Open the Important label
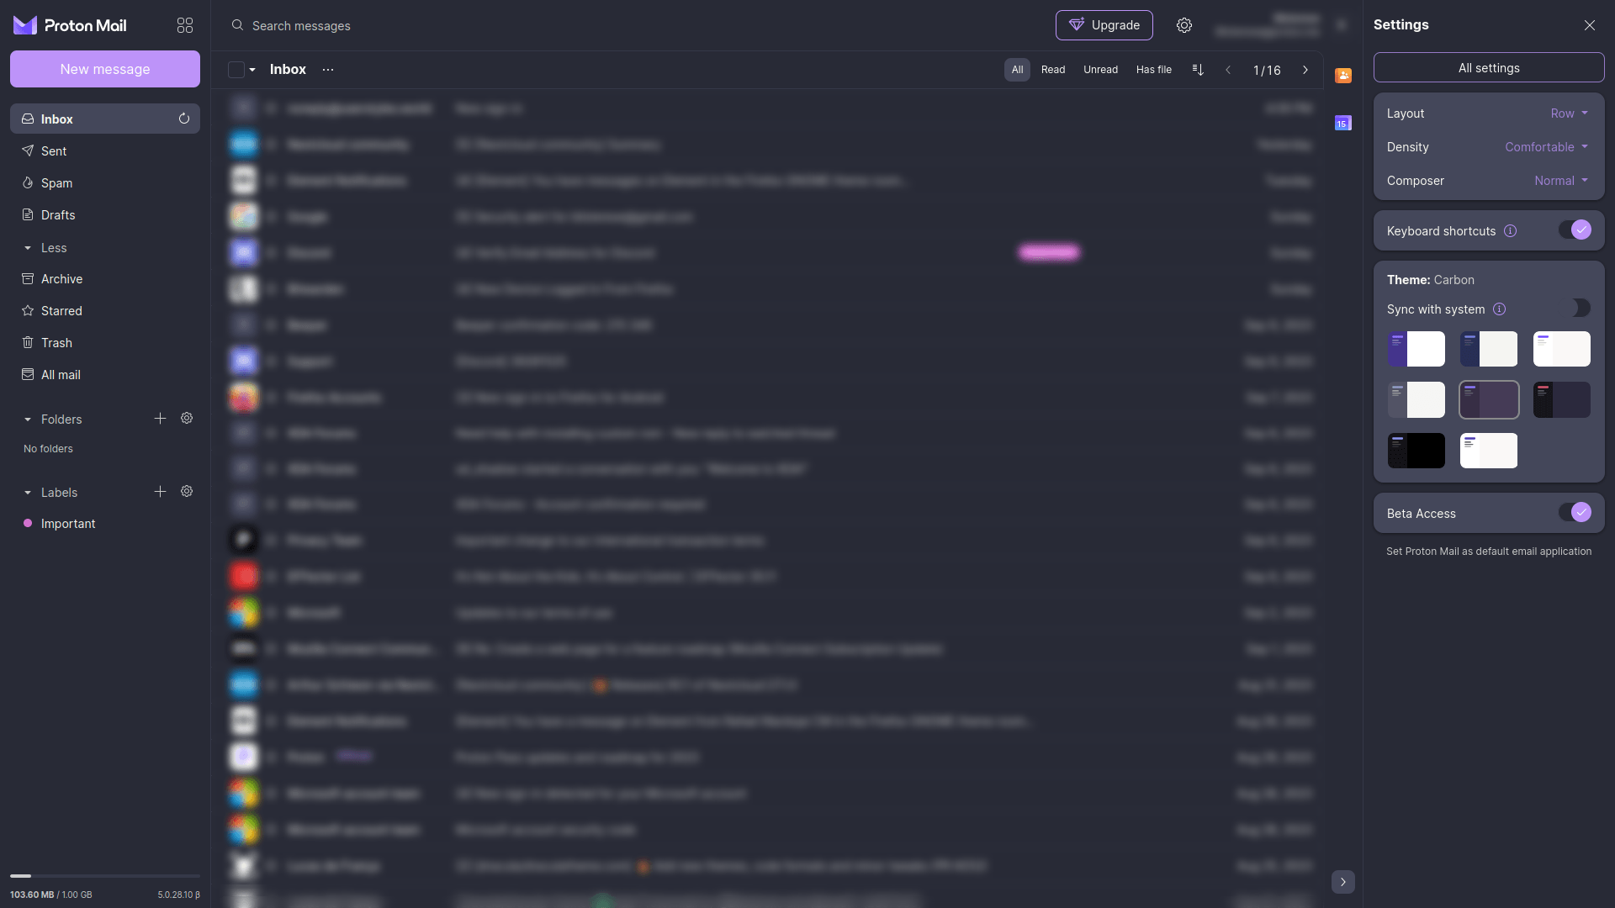1615x908 pixels. [105, 524]
